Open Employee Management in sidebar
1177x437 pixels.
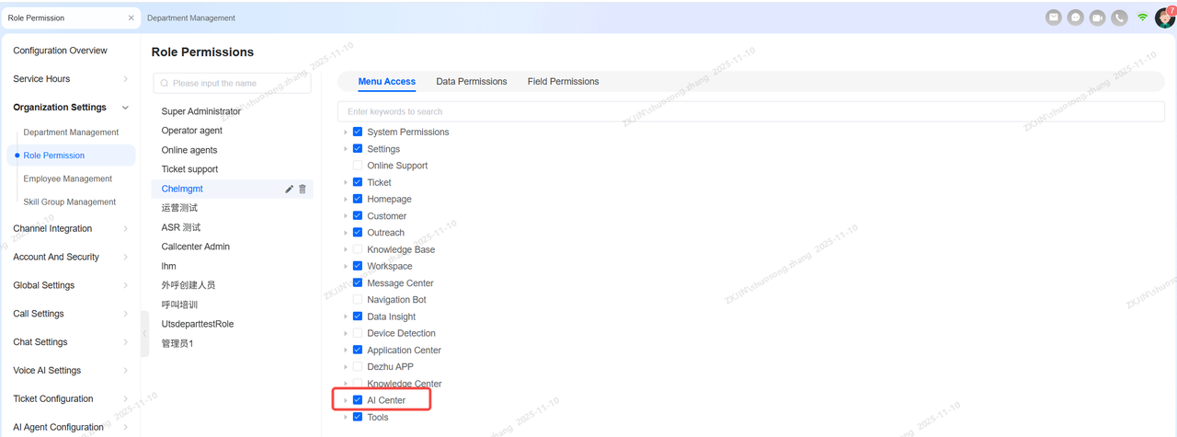click(x=68, y=178)
